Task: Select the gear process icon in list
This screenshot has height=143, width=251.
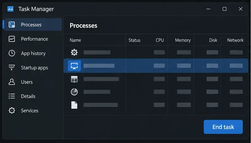Action: tap(74, 52)
